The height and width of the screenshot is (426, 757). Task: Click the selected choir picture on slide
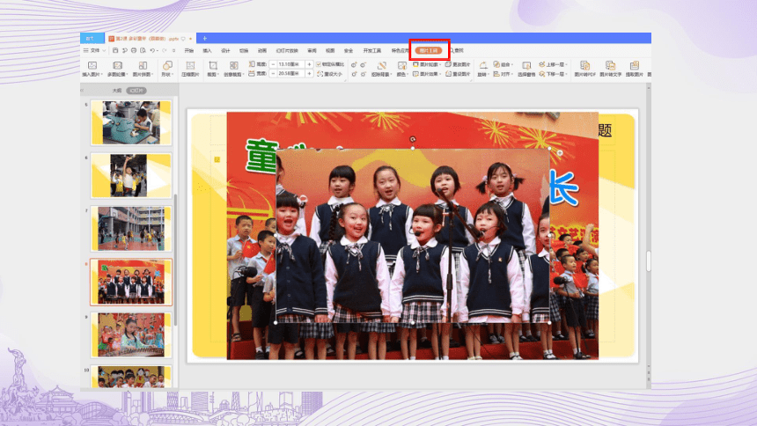click(412, 235)
